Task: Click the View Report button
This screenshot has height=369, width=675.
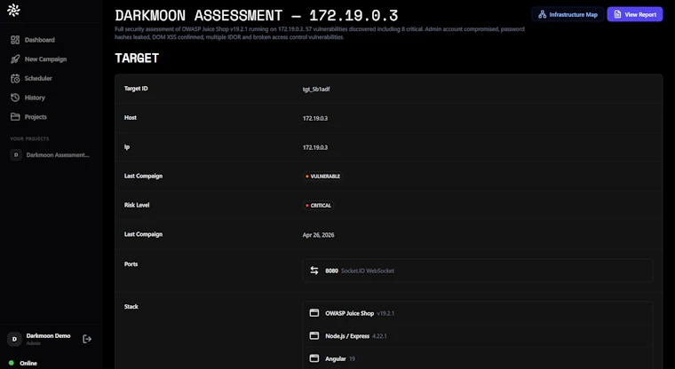Action: point(635,14)
